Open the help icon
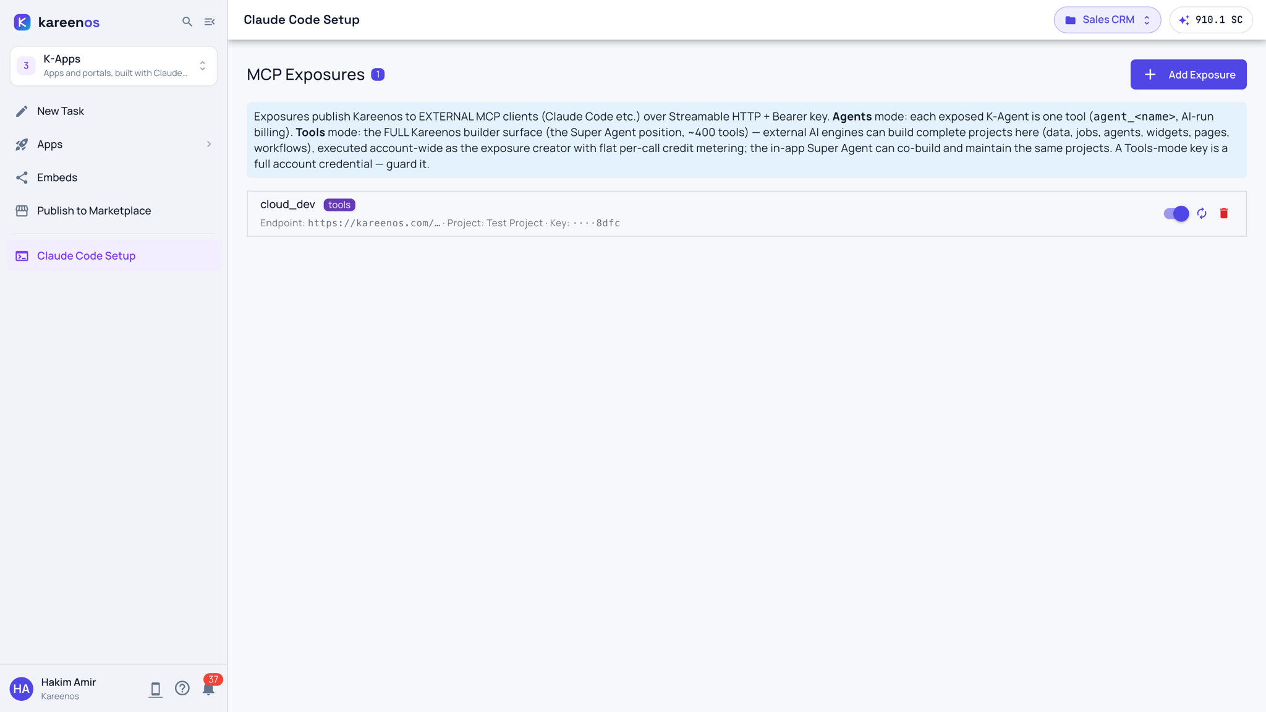Viewport: 1266px width, 712px height. [182, 688]
